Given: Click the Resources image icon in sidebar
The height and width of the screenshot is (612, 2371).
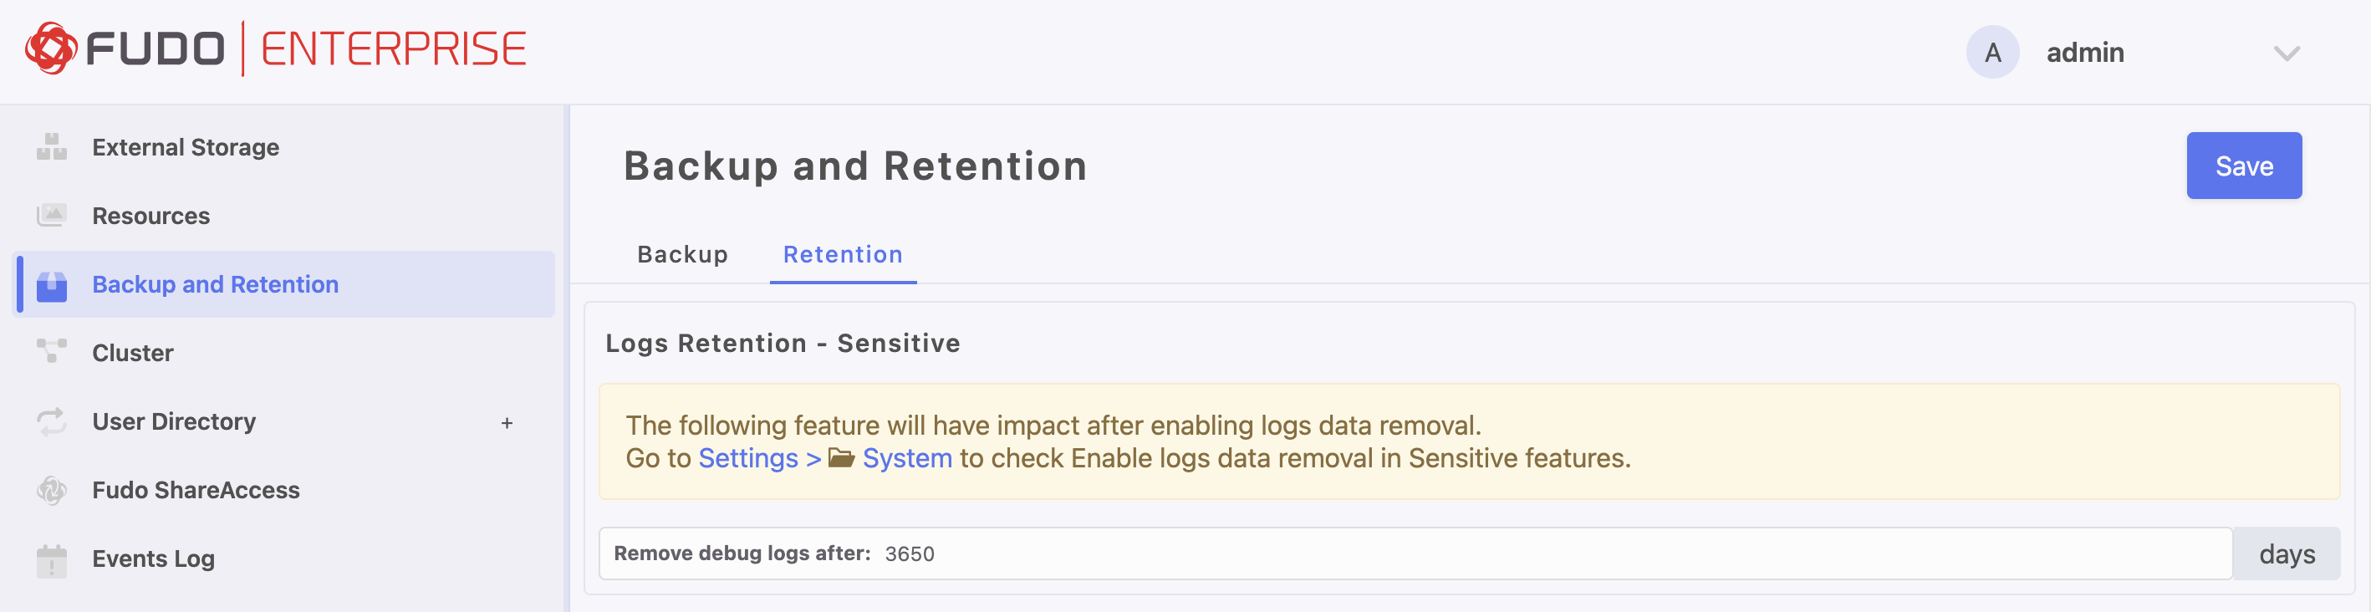Looking at the screenshot, I should point(51,214).
